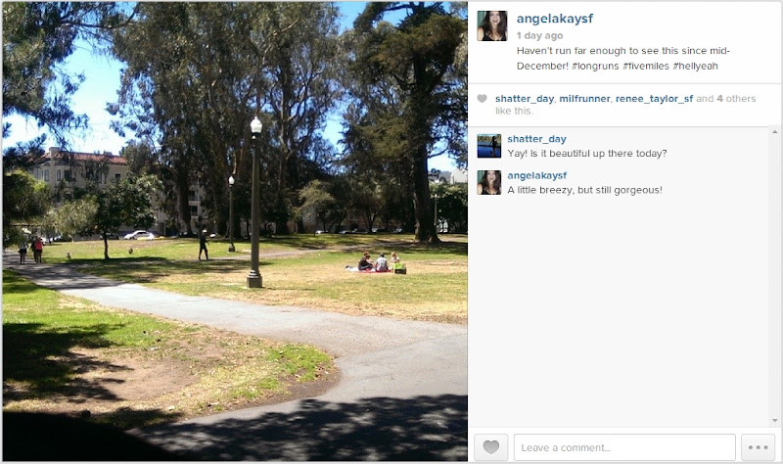Click the park photo image
The image size is (783, 464).
point(235,231)
